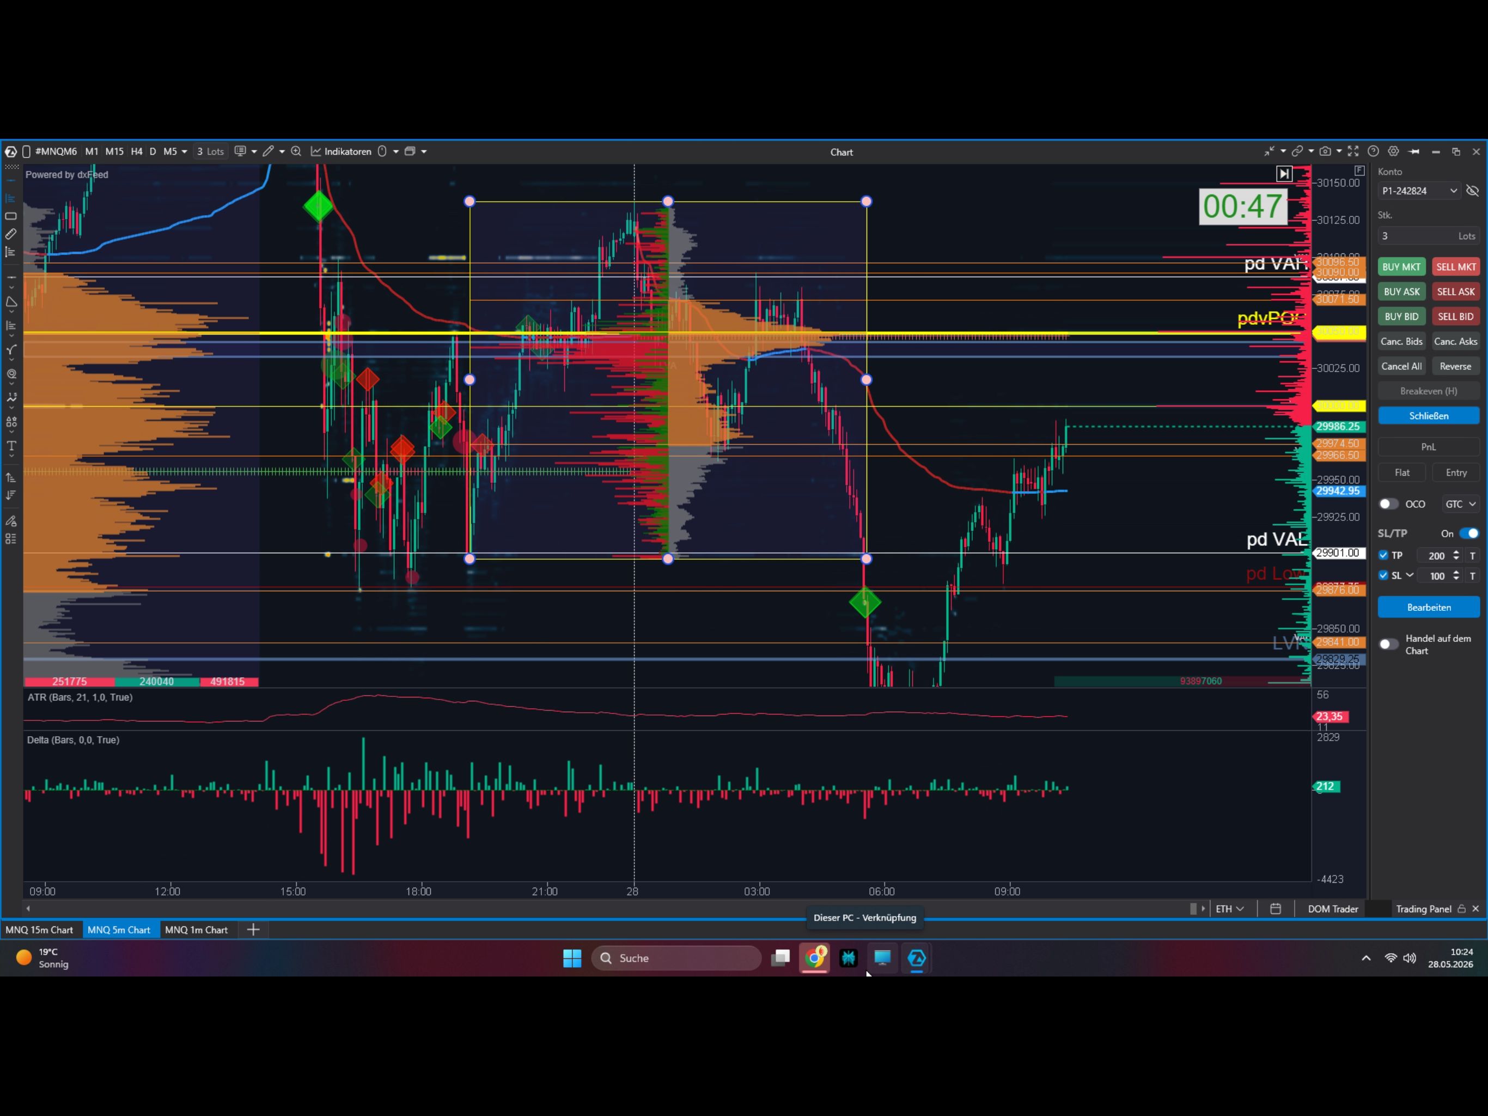Add a new chart tab with plus
Screen dimensions: 1488x1116
tap(253, 930)
